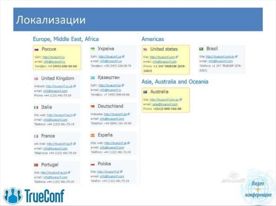Screen dimensions: 276x206
Task: Click external-link icon in the Polska card
Action: click(x=121, y=172)
